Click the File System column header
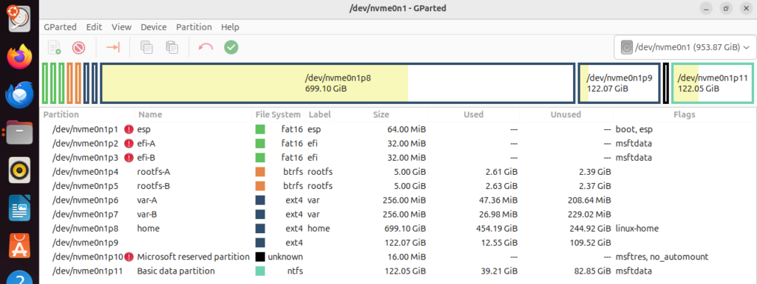The image size is (757, 284). (x=278, y=115)
